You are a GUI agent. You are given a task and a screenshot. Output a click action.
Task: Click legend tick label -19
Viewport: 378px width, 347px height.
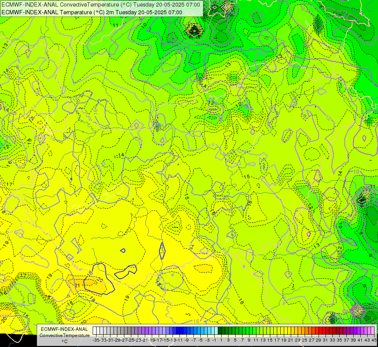coord(152,340)
